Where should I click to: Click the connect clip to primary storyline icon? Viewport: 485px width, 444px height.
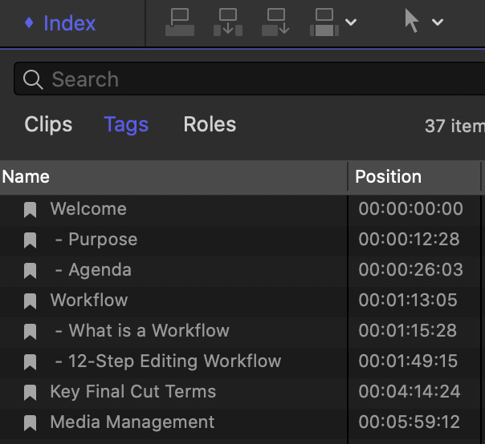180,22
